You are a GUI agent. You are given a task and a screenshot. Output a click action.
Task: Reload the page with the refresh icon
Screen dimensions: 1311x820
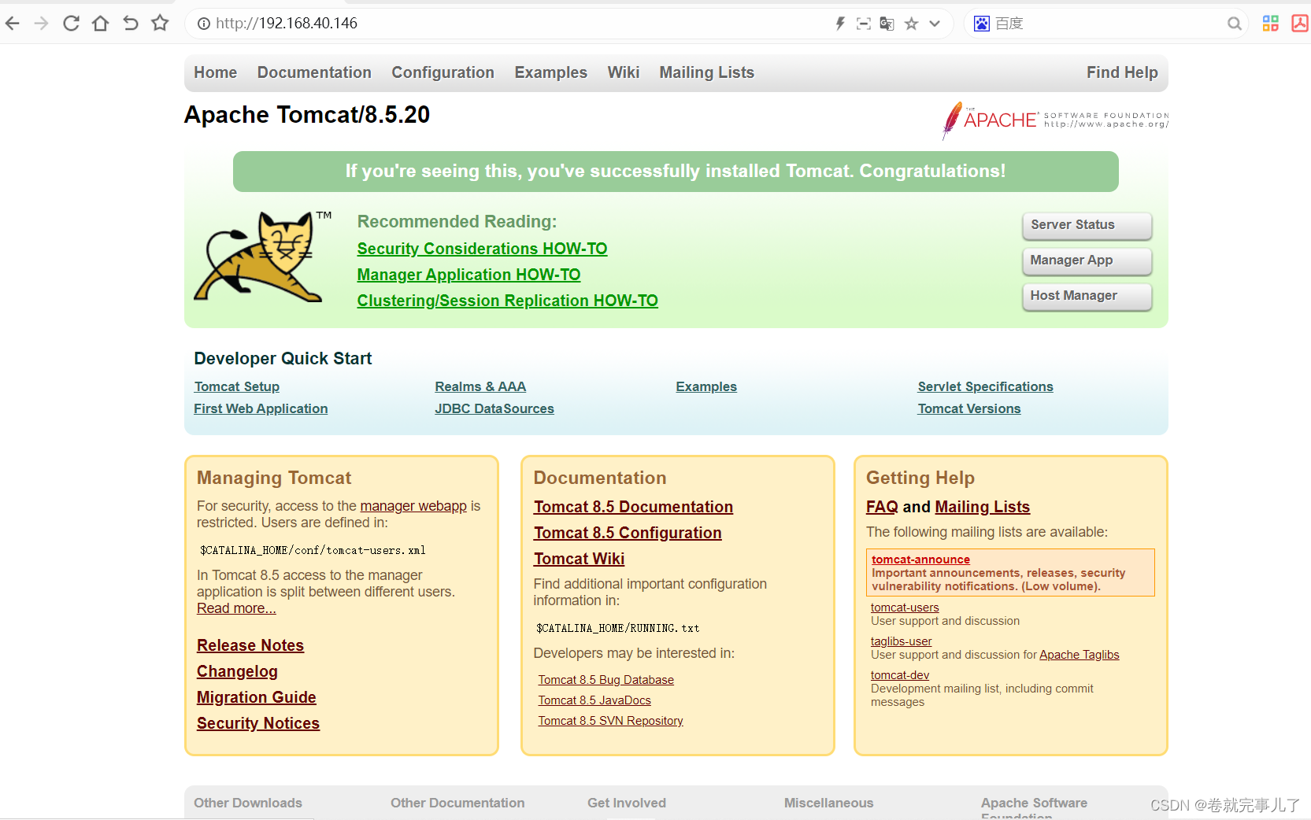(x=71, y=24)
